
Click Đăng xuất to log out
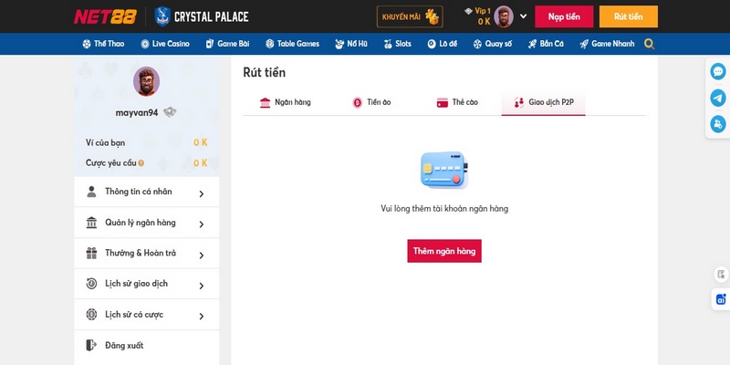[x=146, y=346]
